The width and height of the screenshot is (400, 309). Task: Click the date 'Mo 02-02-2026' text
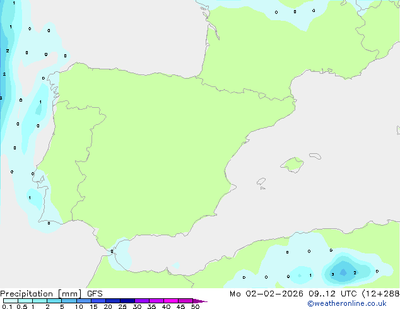266,294
